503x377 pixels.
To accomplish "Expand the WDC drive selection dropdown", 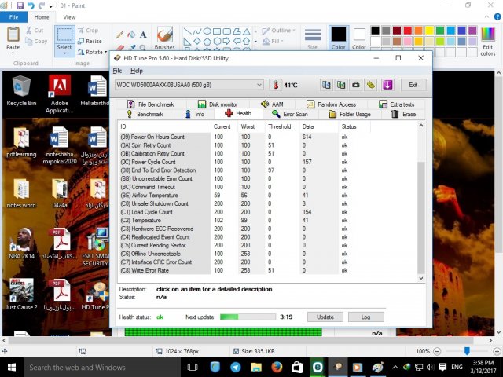I will click(259, 85).
